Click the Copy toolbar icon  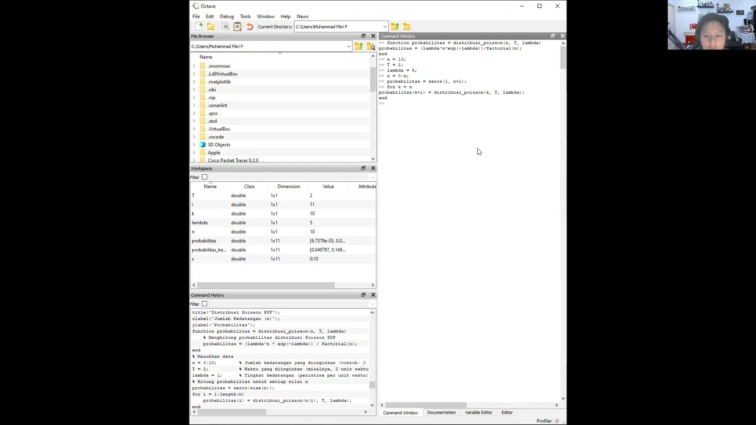(225, 27)
